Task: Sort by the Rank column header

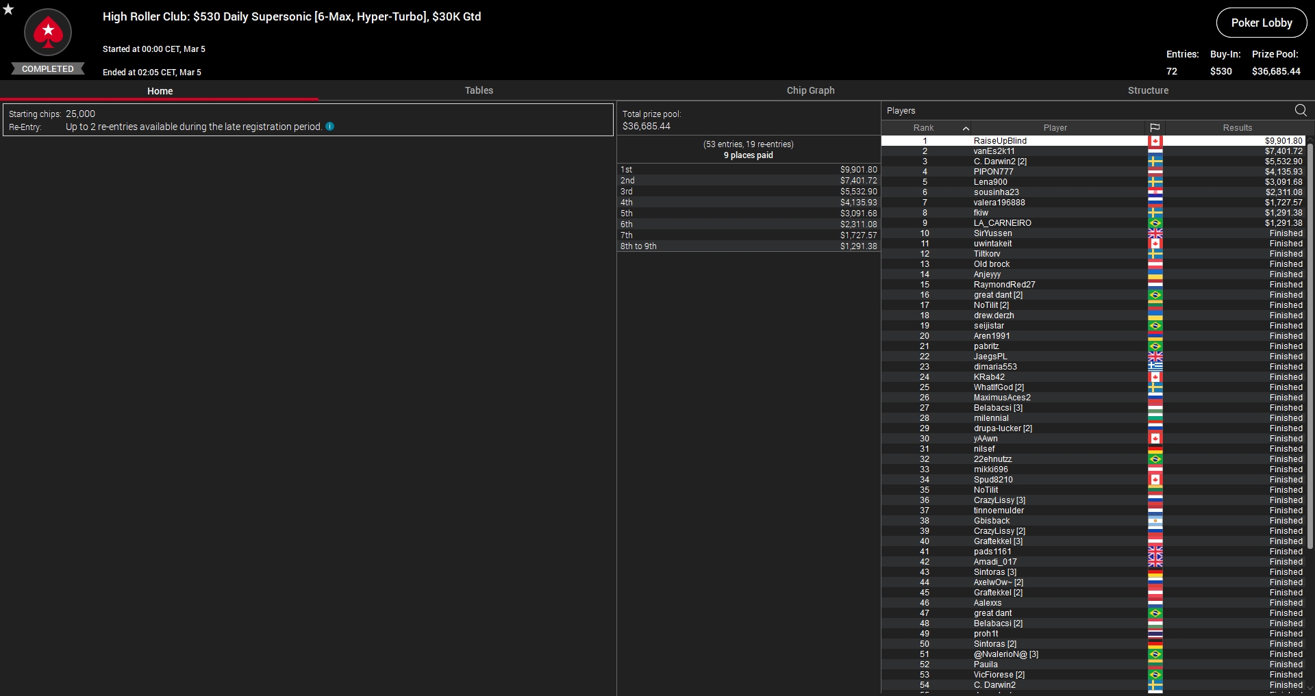Action: [923, 128]
